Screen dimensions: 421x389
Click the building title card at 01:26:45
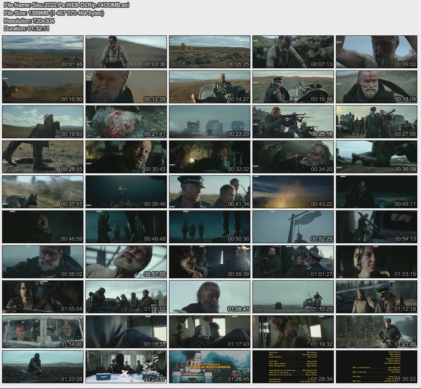[209, 367]
